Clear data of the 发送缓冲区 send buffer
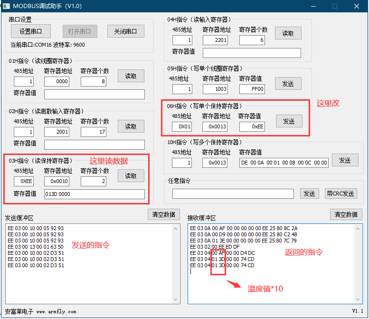 tap(164, 214)
